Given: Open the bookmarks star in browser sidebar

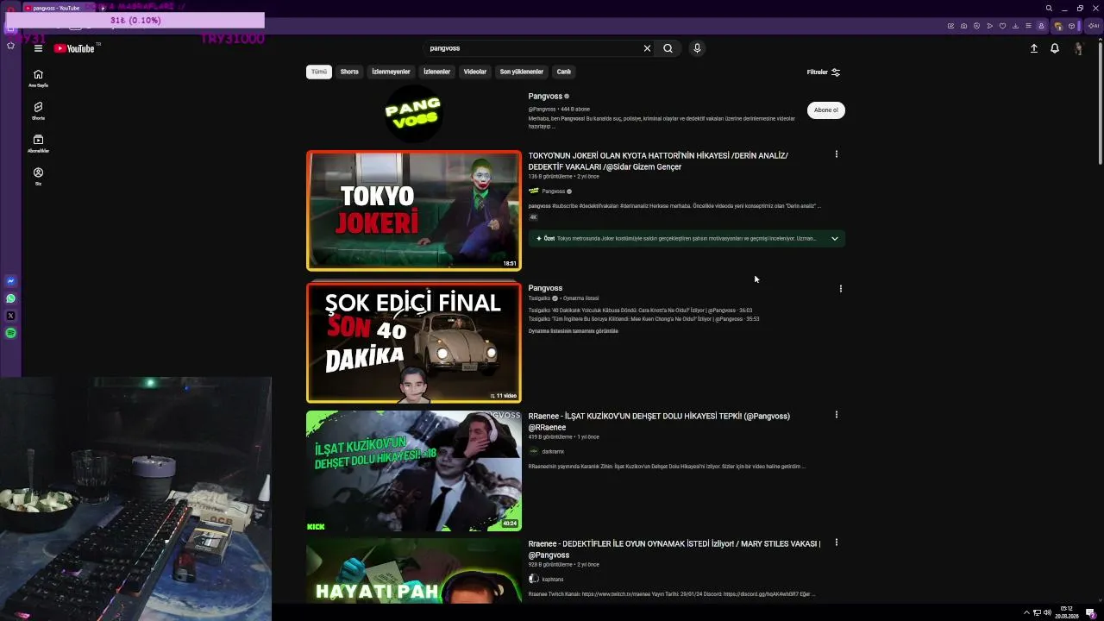Looking at the screenshot, I should [11, 46].
